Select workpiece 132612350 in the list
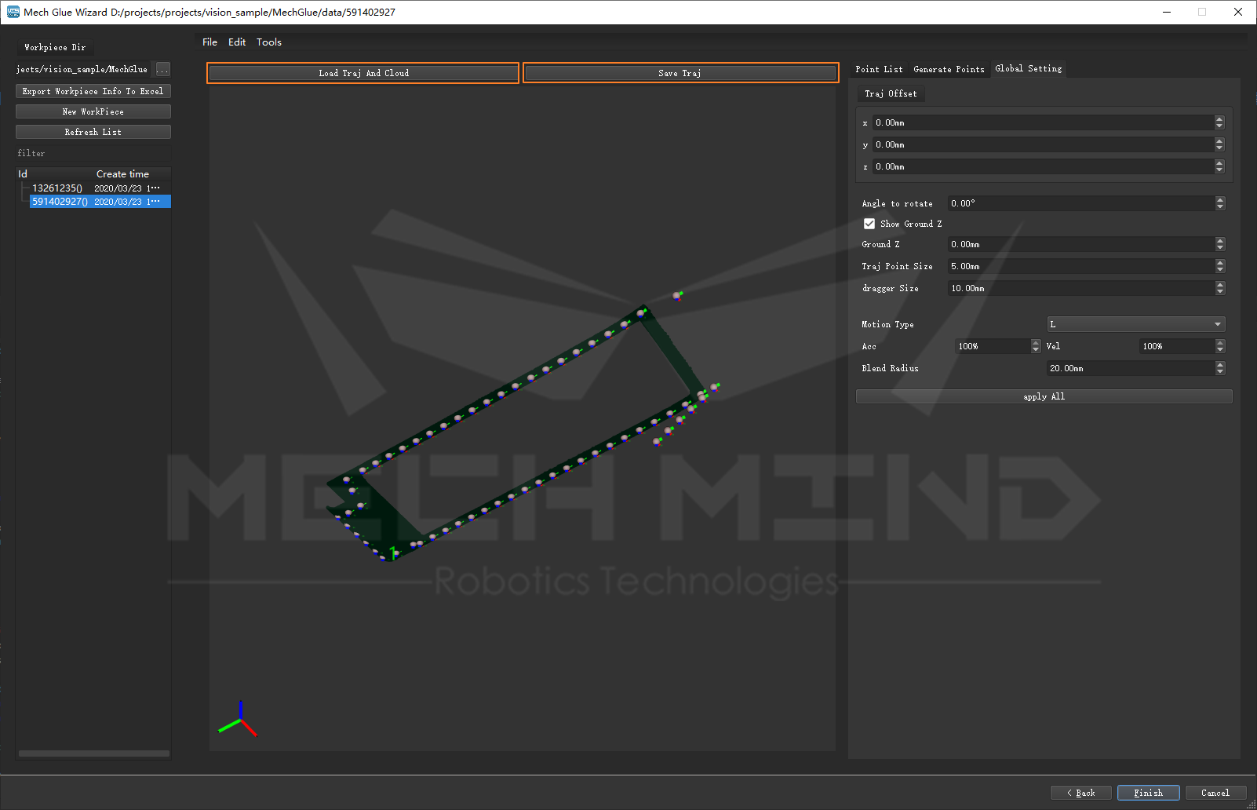1257x810 pixels. point(57,188)
